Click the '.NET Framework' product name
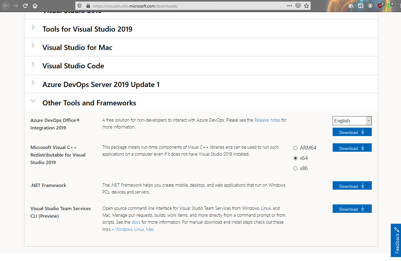Screen dimensions: 401x261 pos(48,185)
